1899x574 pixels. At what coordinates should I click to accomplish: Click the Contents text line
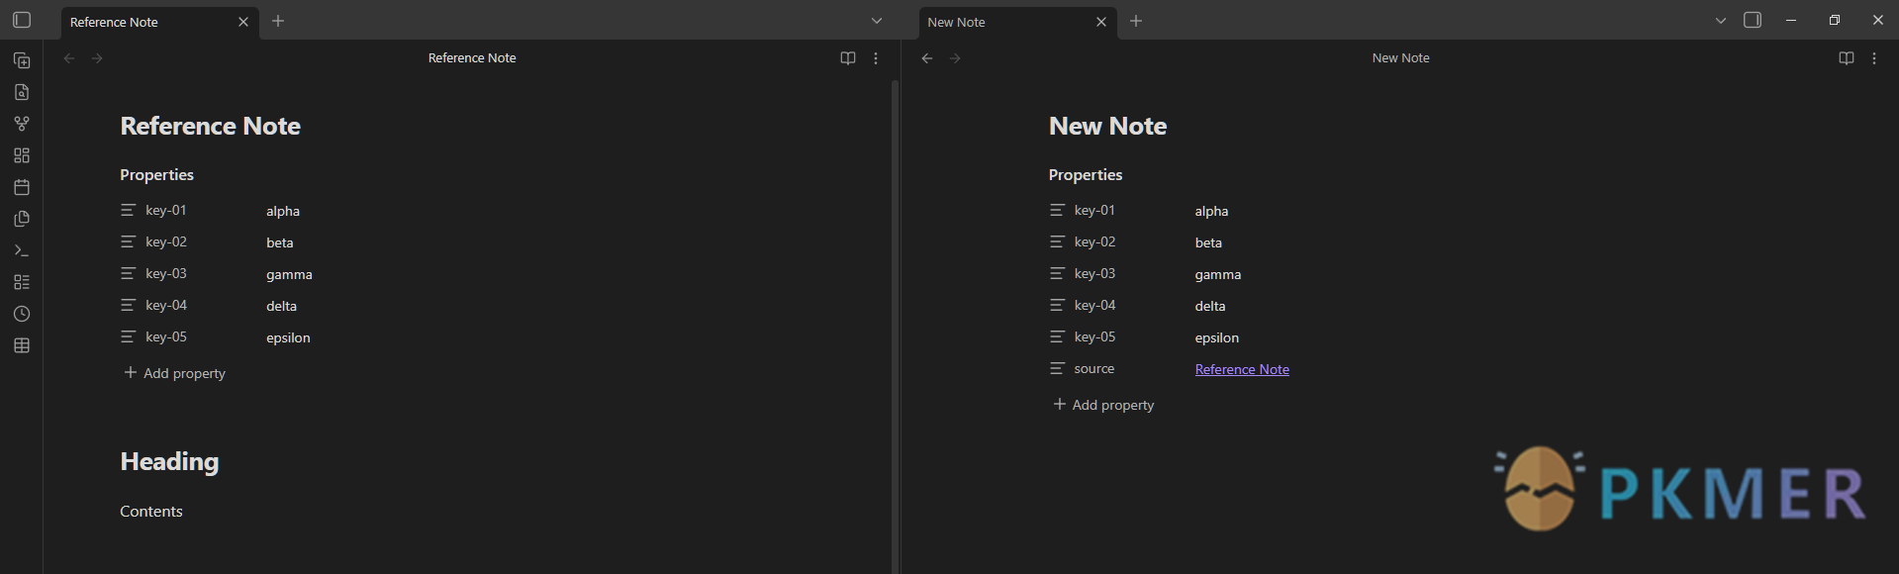pos(151,512)
